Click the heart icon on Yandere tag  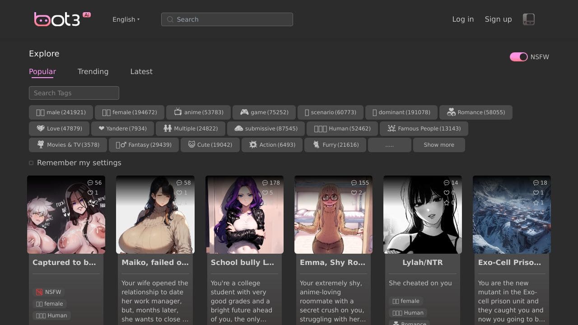click(102, 128)
